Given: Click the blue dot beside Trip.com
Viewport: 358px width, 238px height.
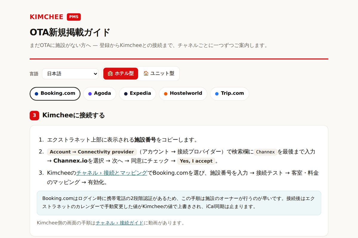Looking at the screenshot, I should click(217, 94).
